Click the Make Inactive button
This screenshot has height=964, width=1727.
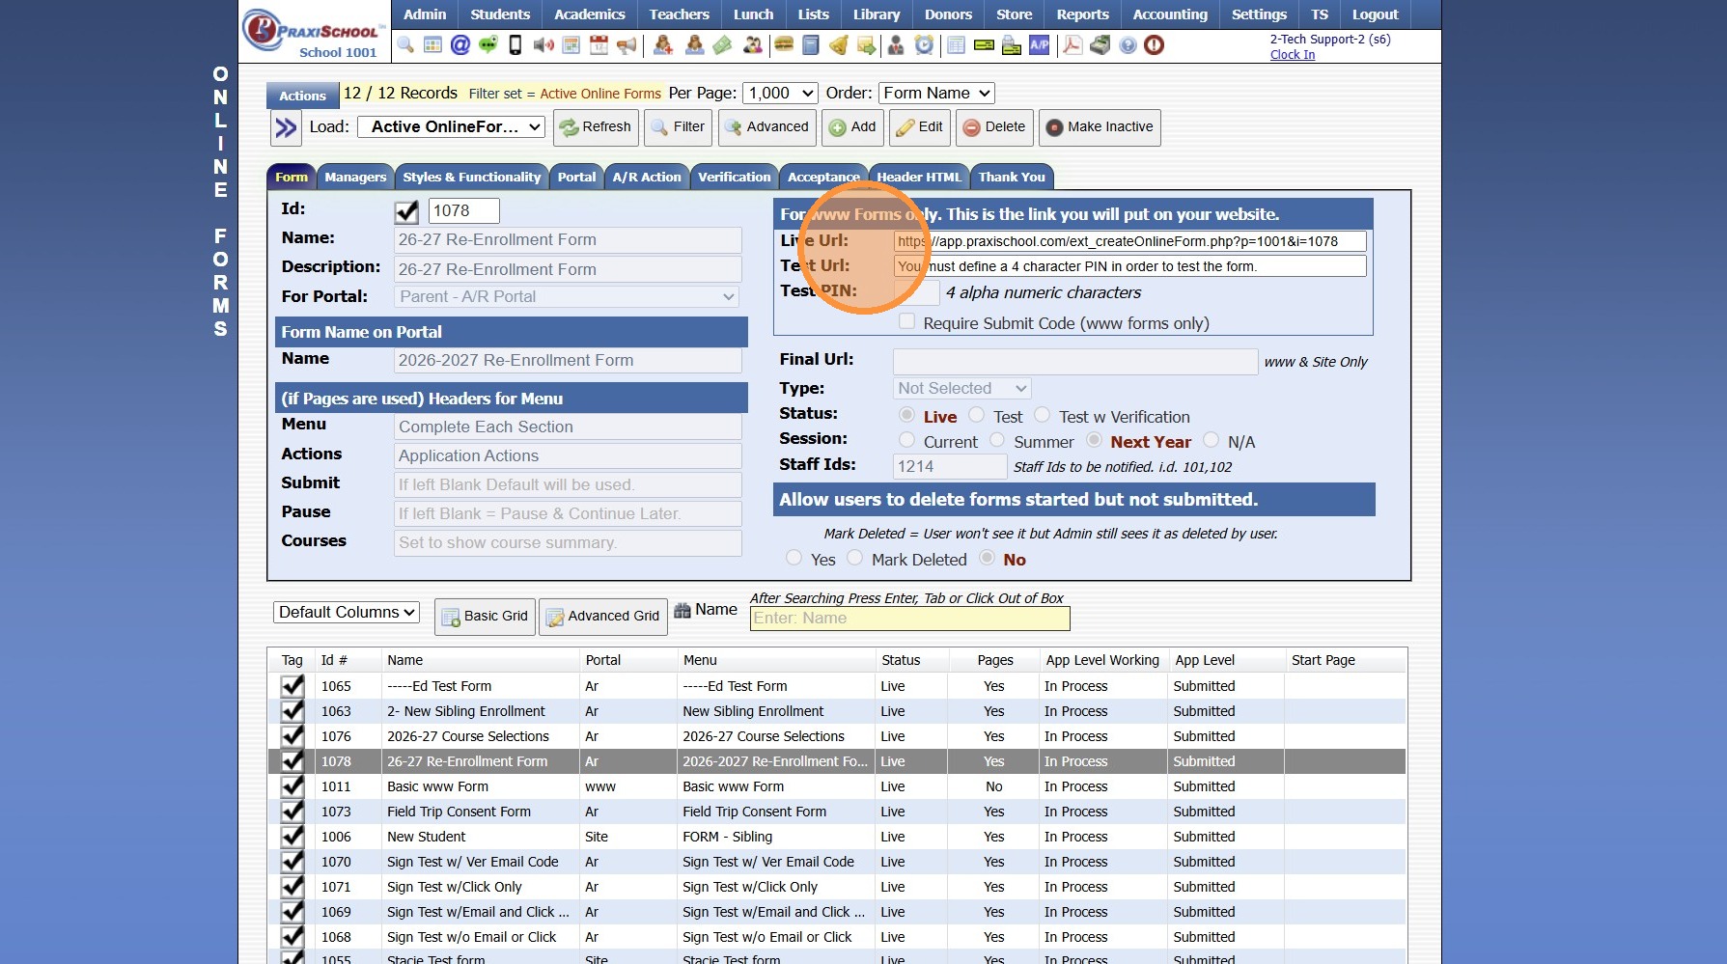point(1100,127)
